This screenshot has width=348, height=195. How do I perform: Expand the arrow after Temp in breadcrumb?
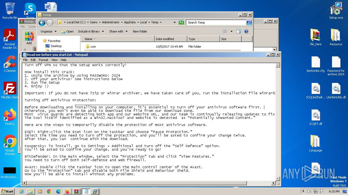[x=161, y=22]
